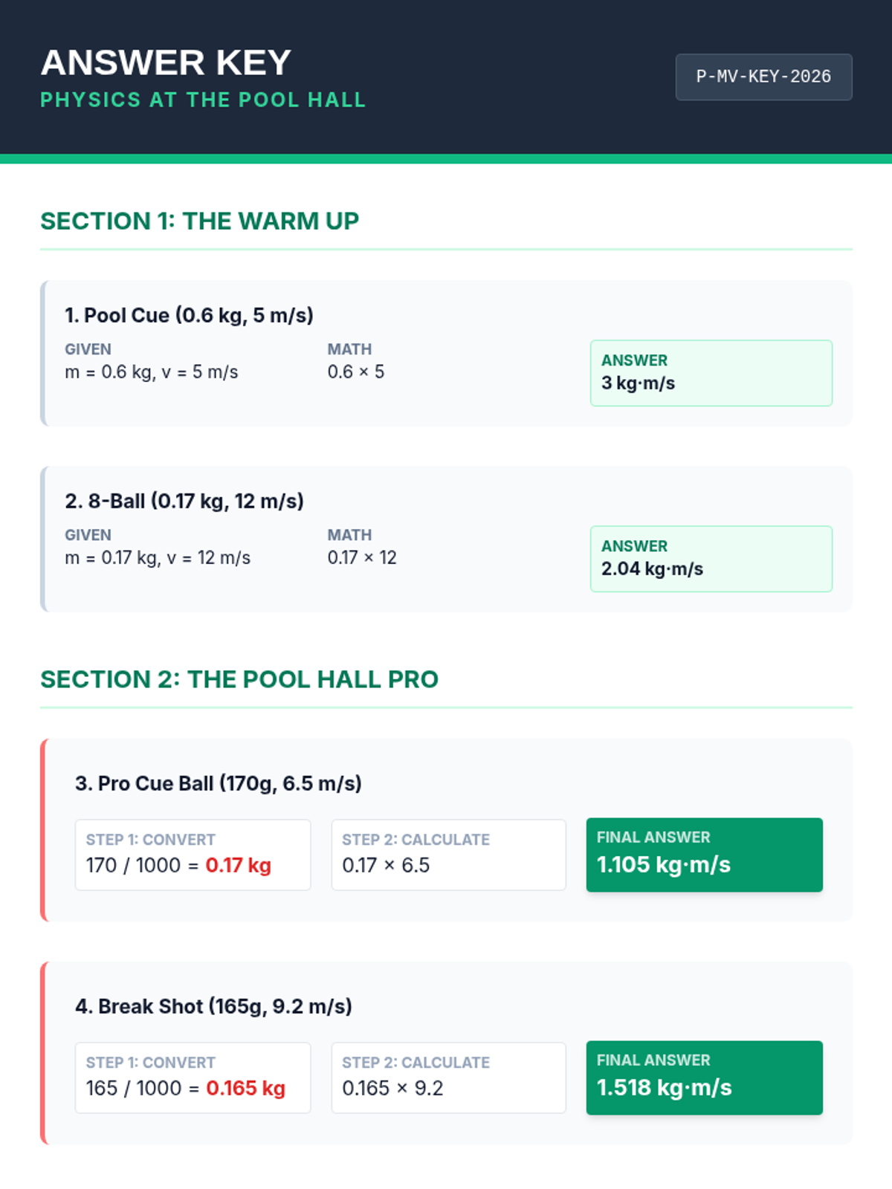Select the Pro Cue Ball problem title
Screen dimensions: 892x1189
[x=219, y=784]
